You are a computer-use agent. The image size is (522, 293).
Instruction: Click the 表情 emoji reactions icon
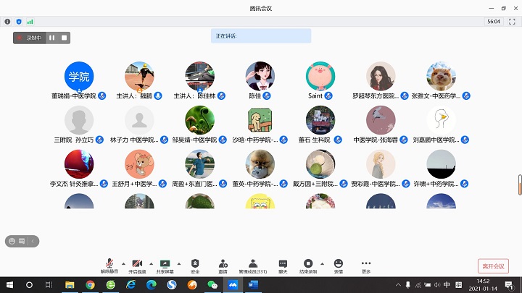click(339, 265)
